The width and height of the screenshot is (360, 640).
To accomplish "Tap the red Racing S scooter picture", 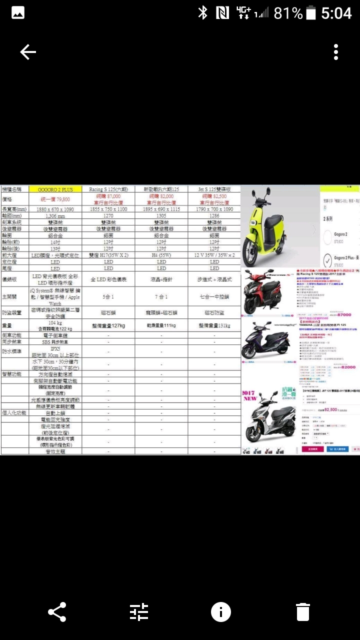I will [262, 291].
